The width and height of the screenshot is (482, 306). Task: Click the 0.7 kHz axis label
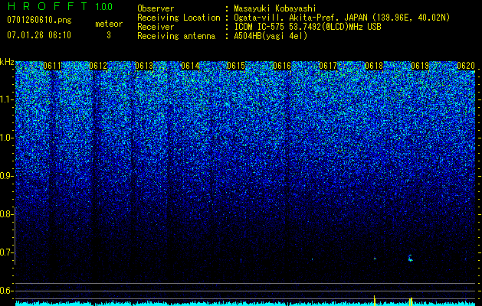click(7, 252)
